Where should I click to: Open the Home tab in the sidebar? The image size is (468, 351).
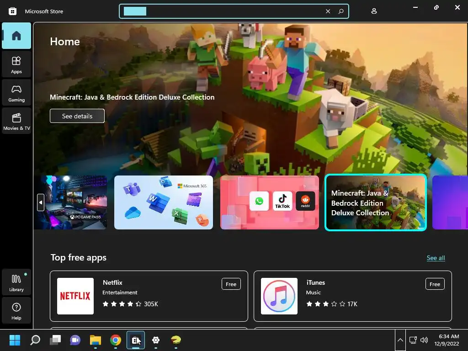(16, 36)
